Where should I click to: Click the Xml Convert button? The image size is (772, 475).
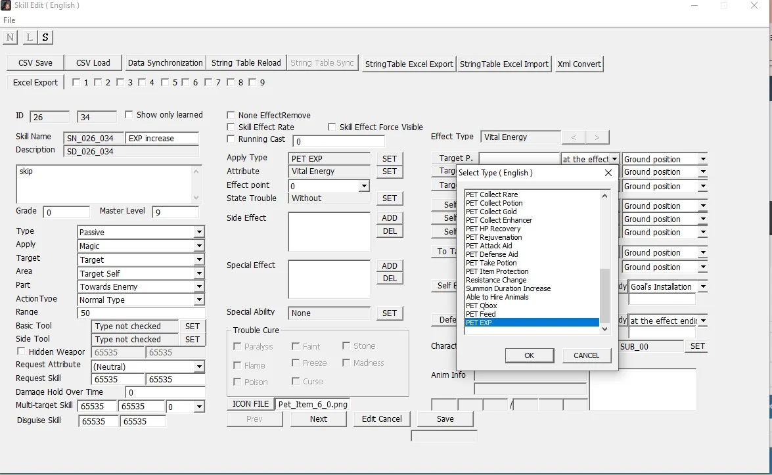(579, 64)
